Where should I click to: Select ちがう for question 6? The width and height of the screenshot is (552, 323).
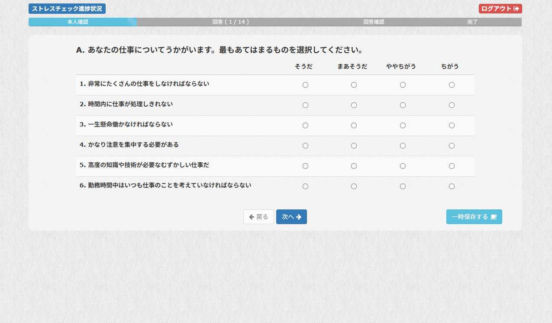pyautogui.click(x=452, y=187)
